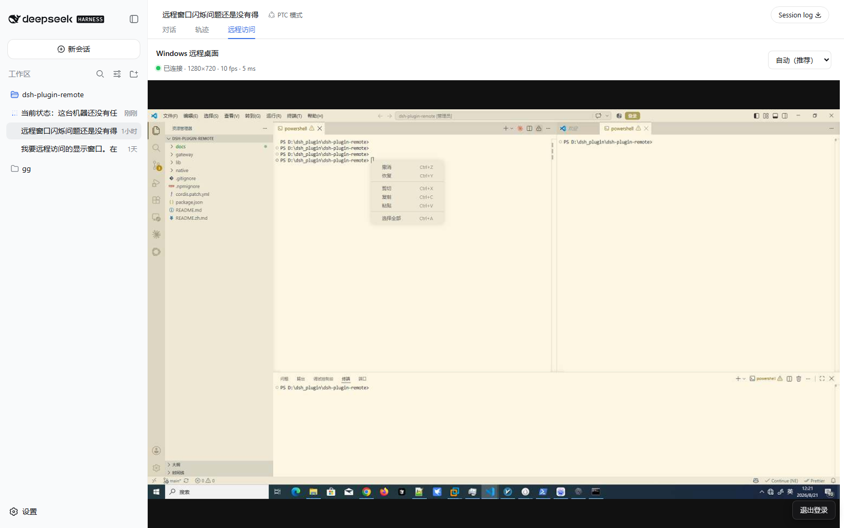Choose 选择全部 from the context menu
This screenshot has height=528, width=844.
407,218
